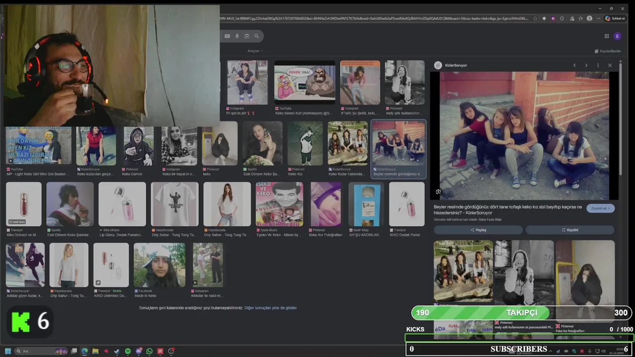The image size is (635, 357).
Task: Open 'Diğer sonuçları yine de göster' link
Action: click(270, 308)
